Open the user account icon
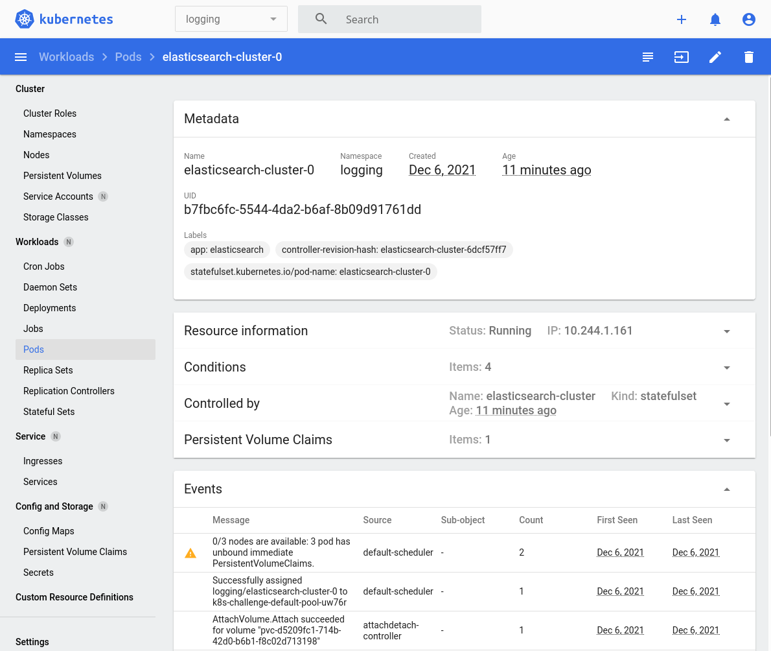Viewport: 771px width, 651px height. coord(748,19)
